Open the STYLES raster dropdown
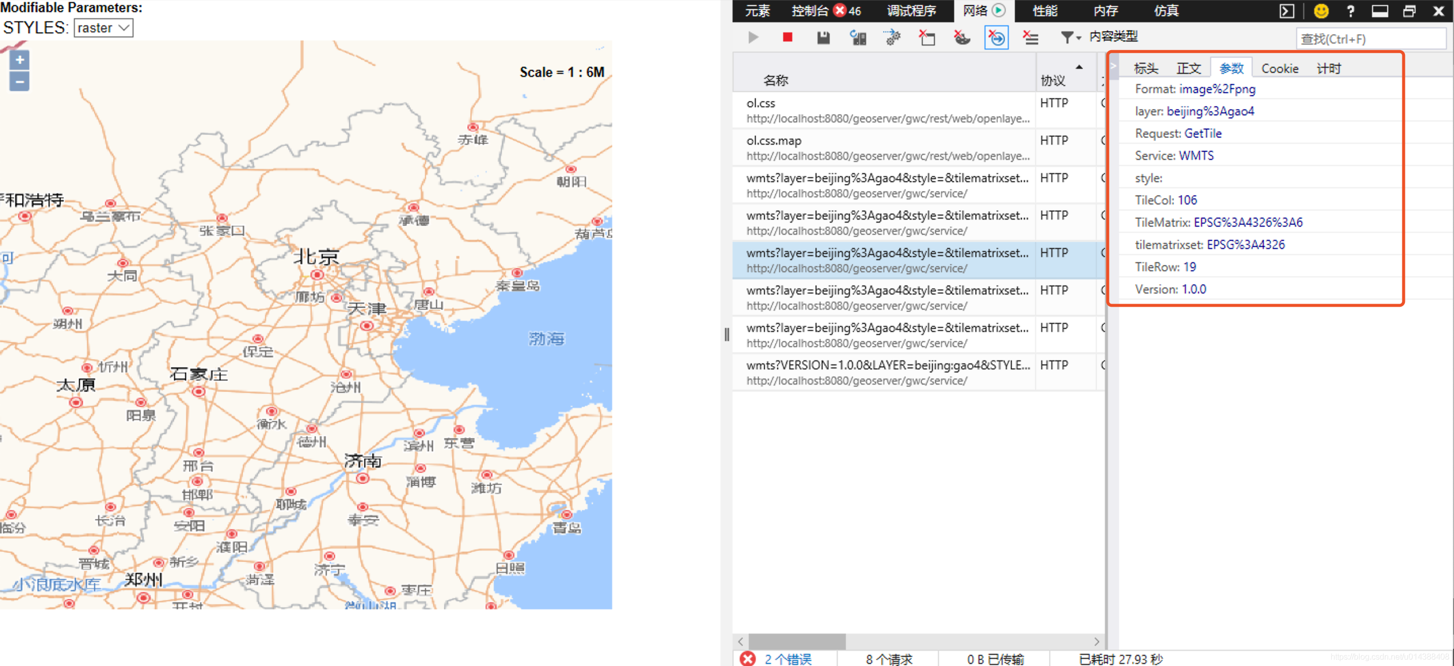The height and width of the screenshot is (666, 1454). click(103, 28)
